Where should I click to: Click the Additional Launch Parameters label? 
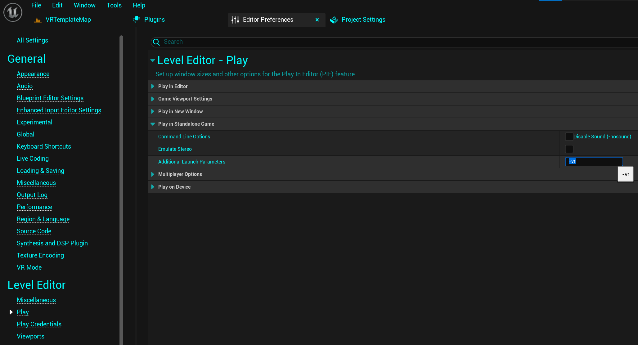[x=192, y=162]
